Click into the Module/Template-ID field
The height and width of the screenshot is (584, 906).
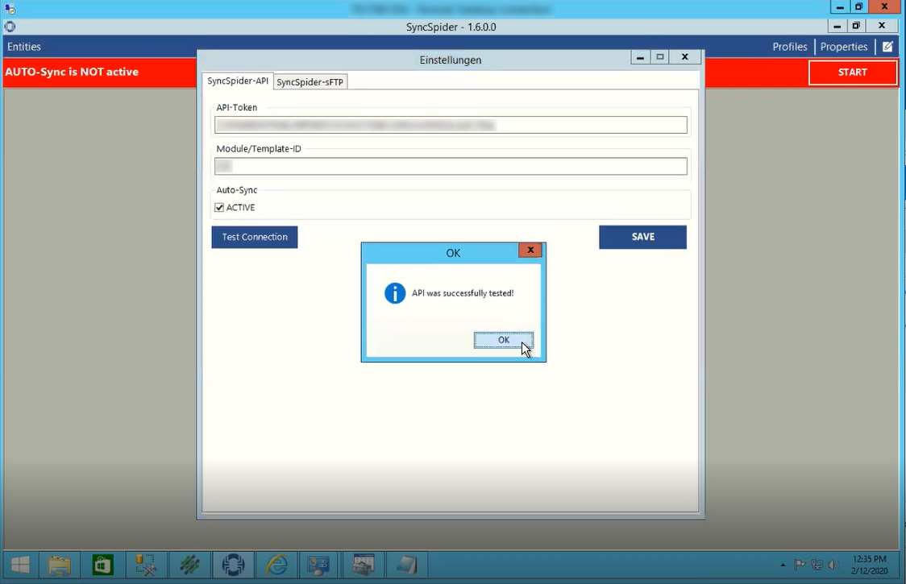(451, 167)
